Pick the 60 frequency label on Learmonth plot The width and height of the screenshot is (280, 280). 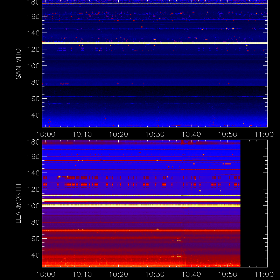pos(35,239)
